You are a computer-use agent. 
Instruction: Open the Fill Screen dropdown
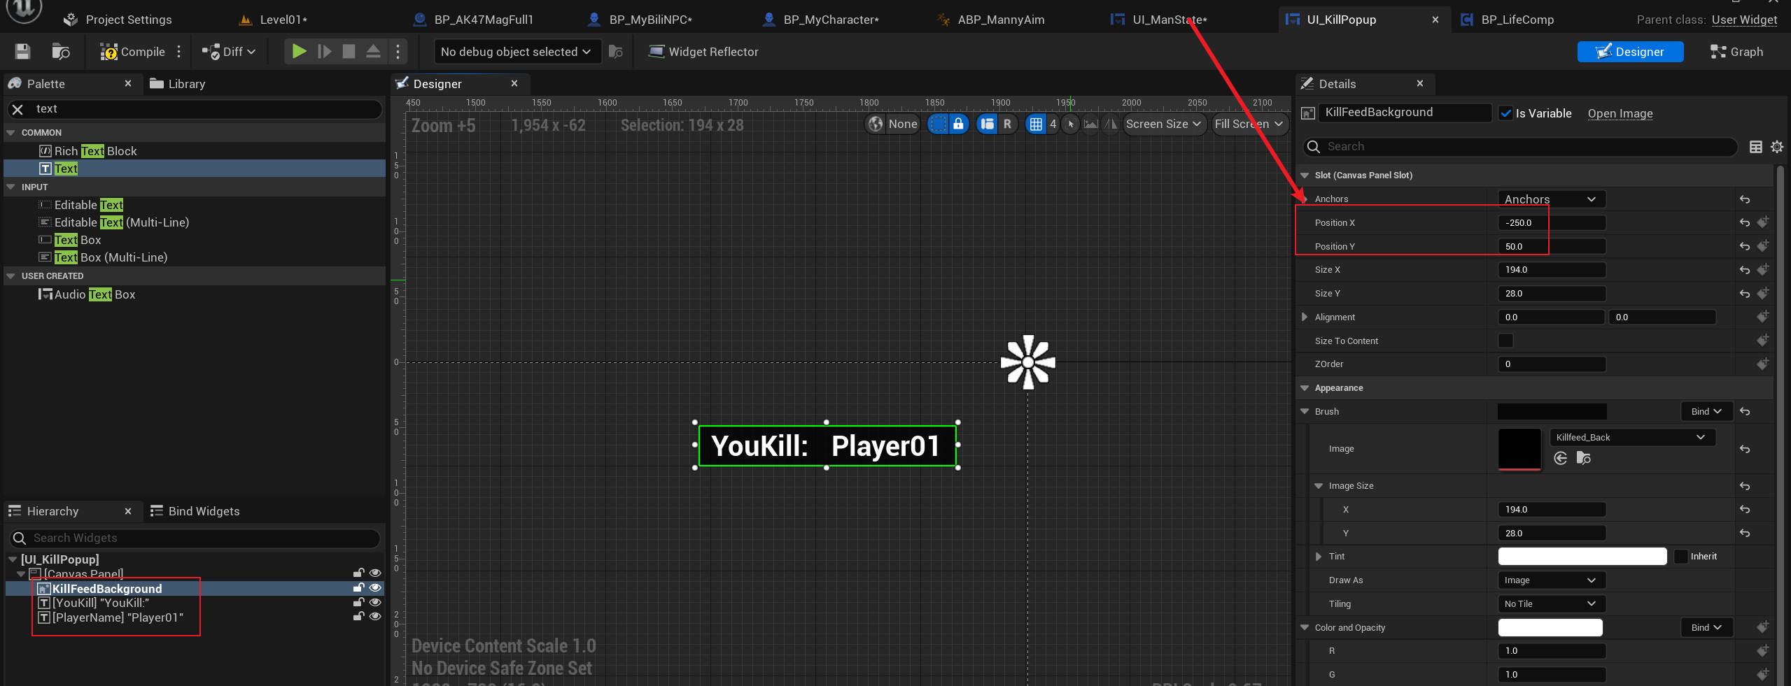tap(1249, 124)
